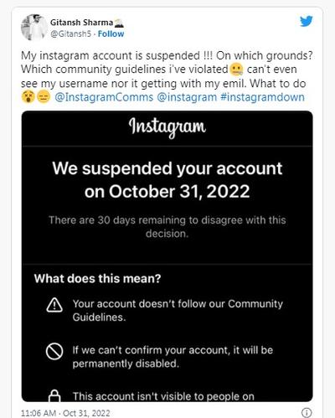Click the expressionless face emoji
335x418 pixels.
pos(44,97)
